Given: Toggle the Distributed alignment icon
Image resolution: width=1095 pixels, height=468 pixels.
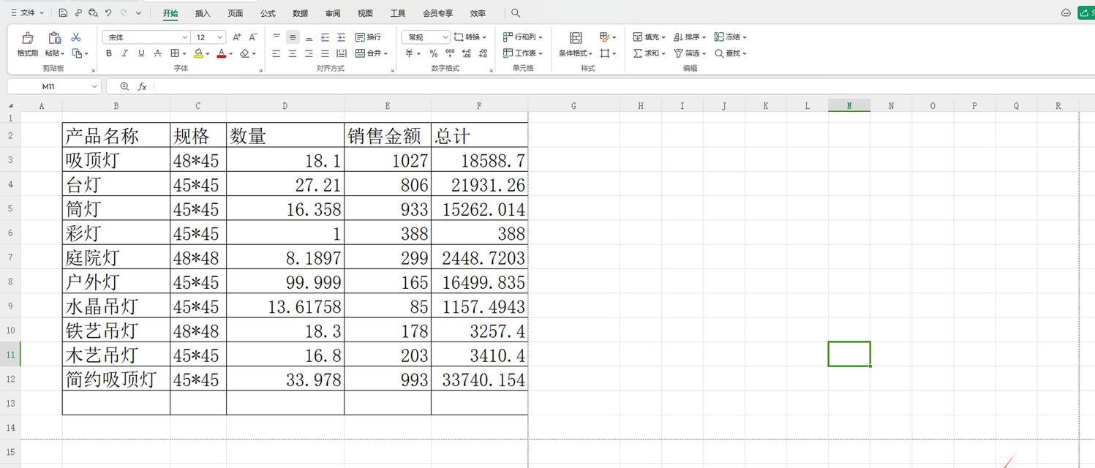Looking at the screenshot, I should click(x=342, y=53).
